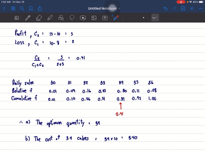Viewport: 205px width, 154px height.
Task: Open the share export icon
Action: tap(40, 9)
